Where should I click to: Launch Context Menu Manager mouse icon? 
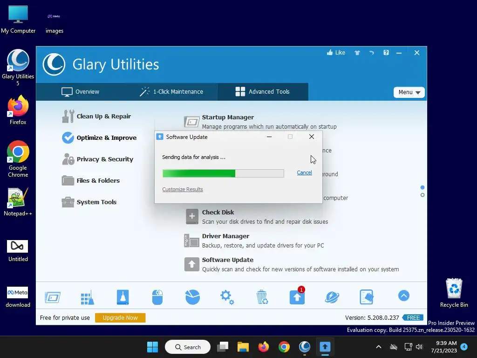pos(157,297)
